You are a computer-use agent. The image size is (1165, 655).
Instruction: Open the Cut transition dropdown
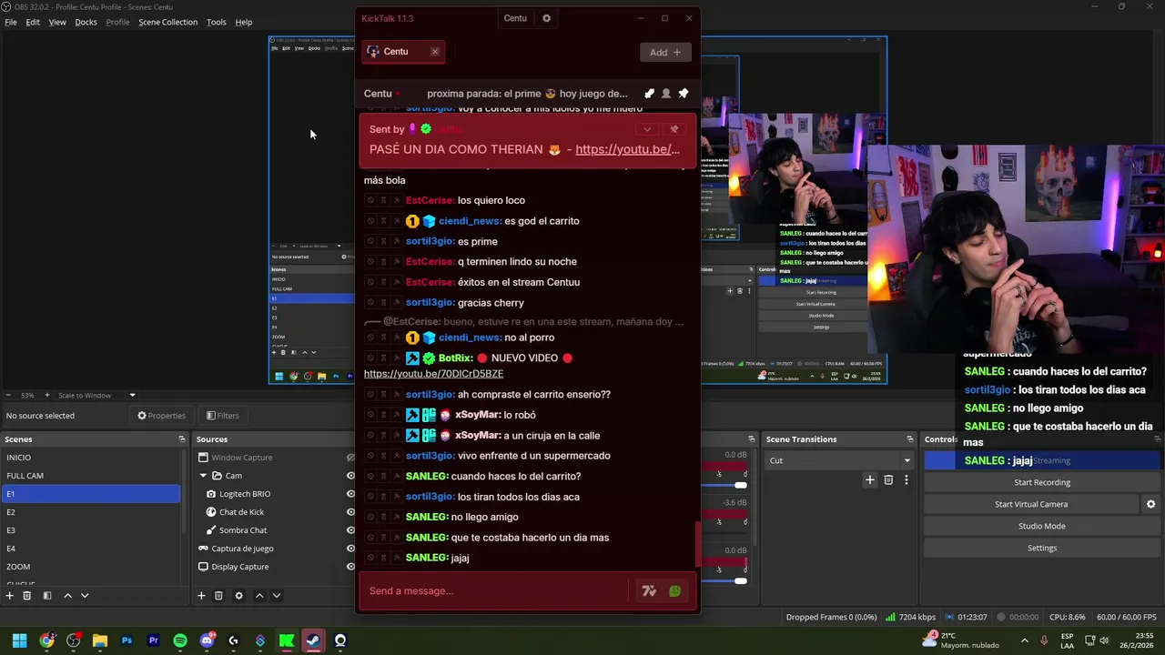(x=839, y=460)
